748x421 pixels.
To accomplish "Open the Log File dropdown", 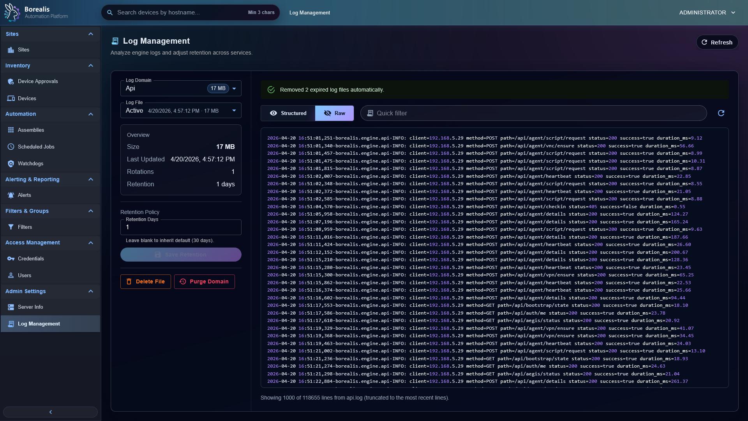I will [x=181, y=111].
